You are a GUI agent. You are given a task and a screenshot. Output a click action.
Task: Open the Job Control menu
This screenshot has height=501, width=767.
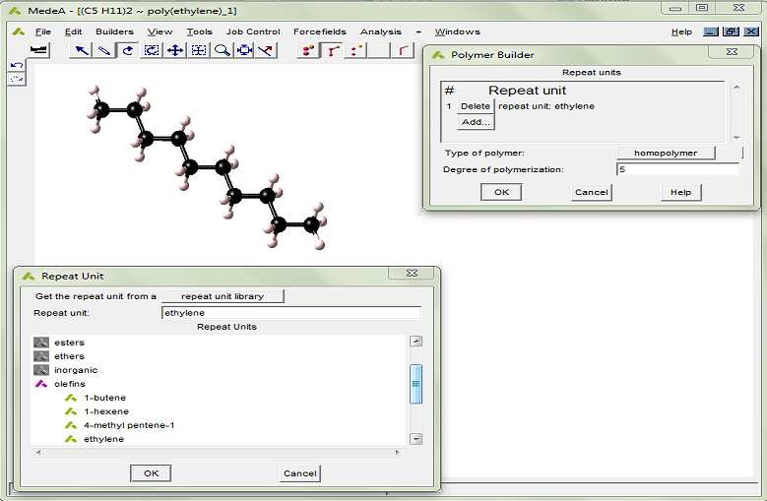[253, 31]
